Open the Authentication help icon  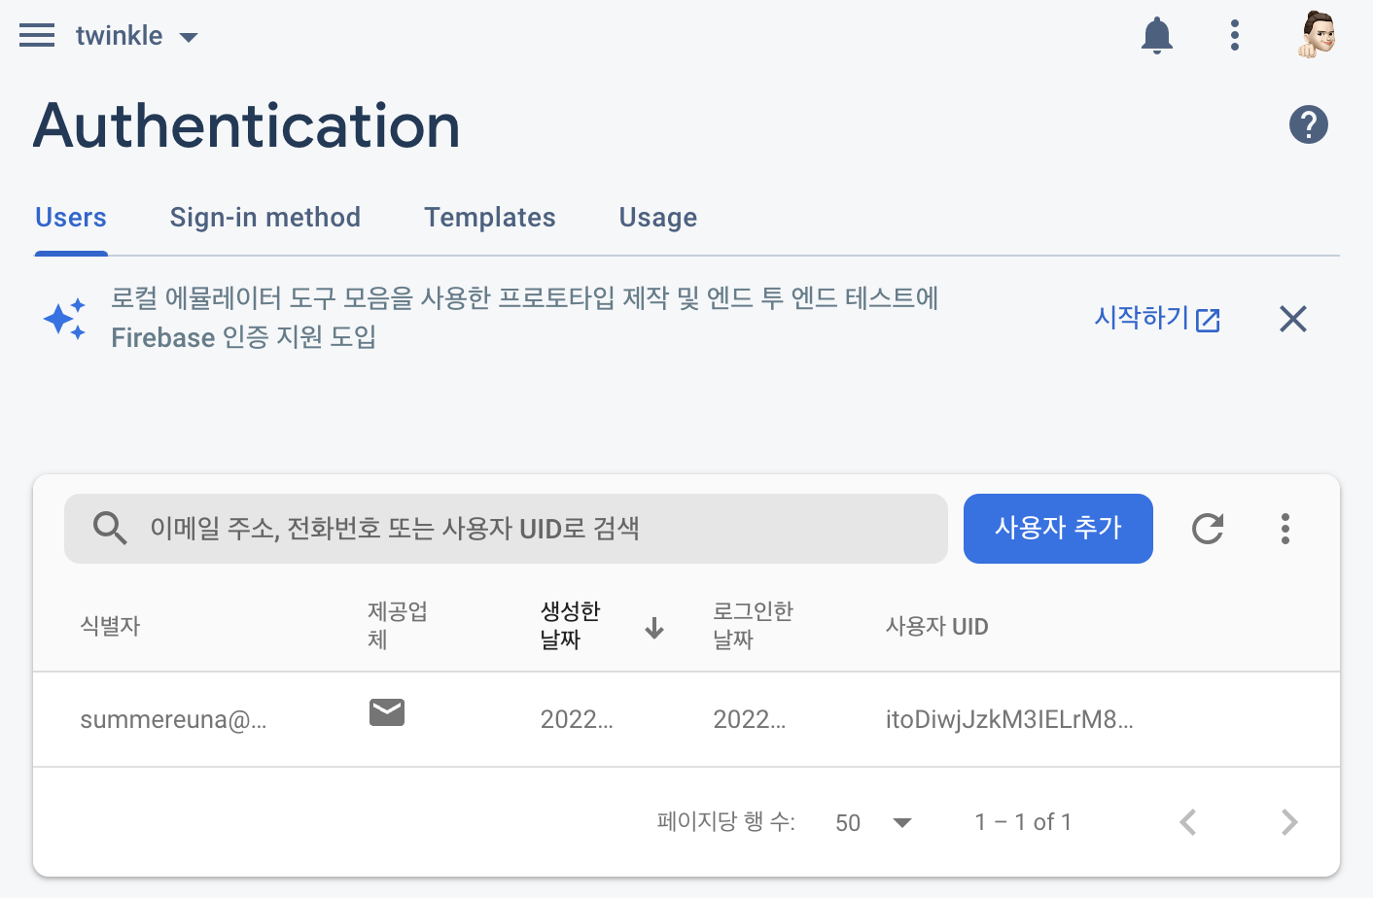click(x=1309, y=124)
